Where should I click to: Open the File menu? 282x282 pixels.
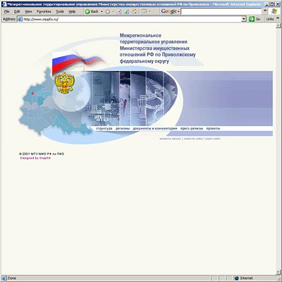7,12
